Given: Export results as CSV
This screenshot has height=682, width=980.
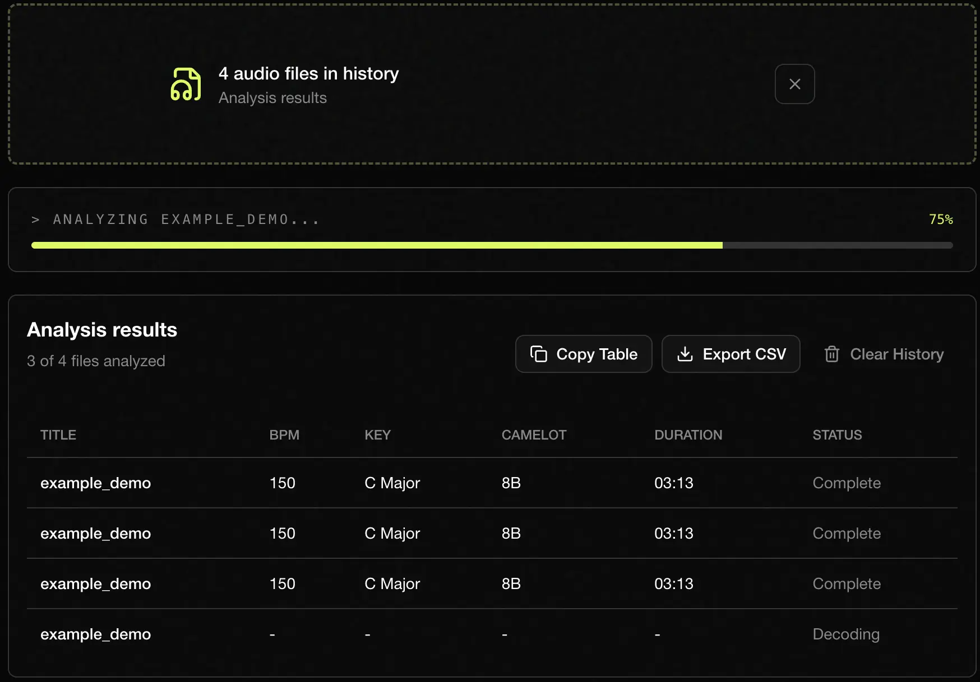Looking at the screenshot, I should point(731,354).
